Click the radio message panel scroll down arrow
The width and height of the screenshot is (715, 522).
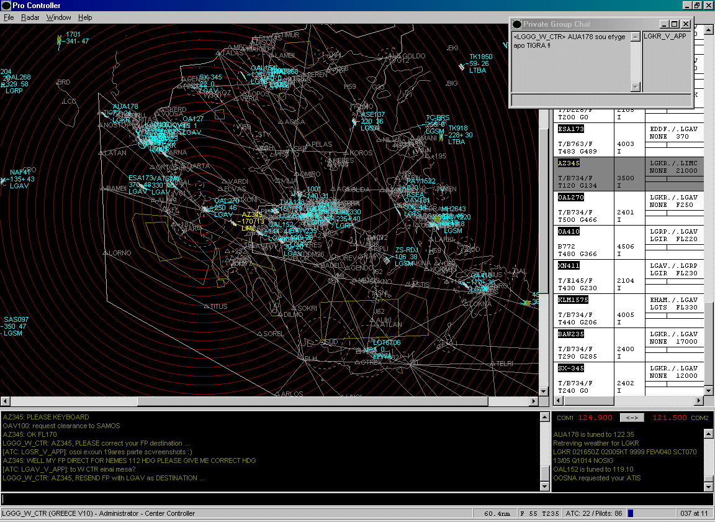[544, 487]
